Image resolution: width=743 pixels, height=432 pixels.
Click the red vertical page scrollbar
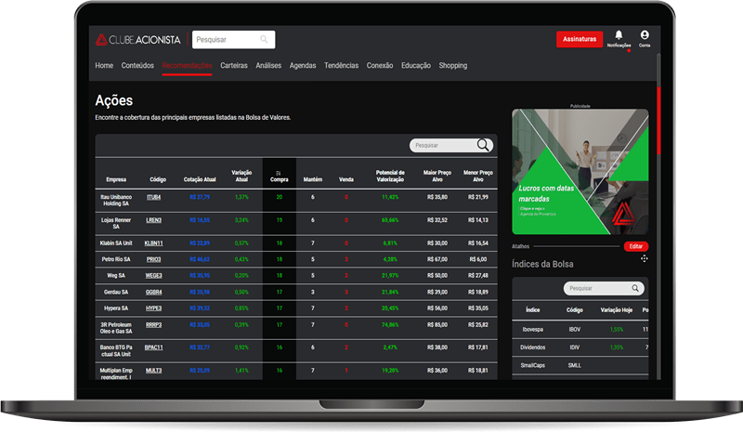click(658, 121)
